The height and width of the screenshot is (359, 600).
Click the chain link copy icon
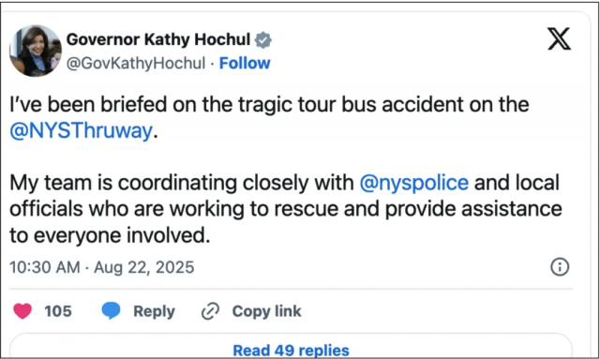coord(210,311)
